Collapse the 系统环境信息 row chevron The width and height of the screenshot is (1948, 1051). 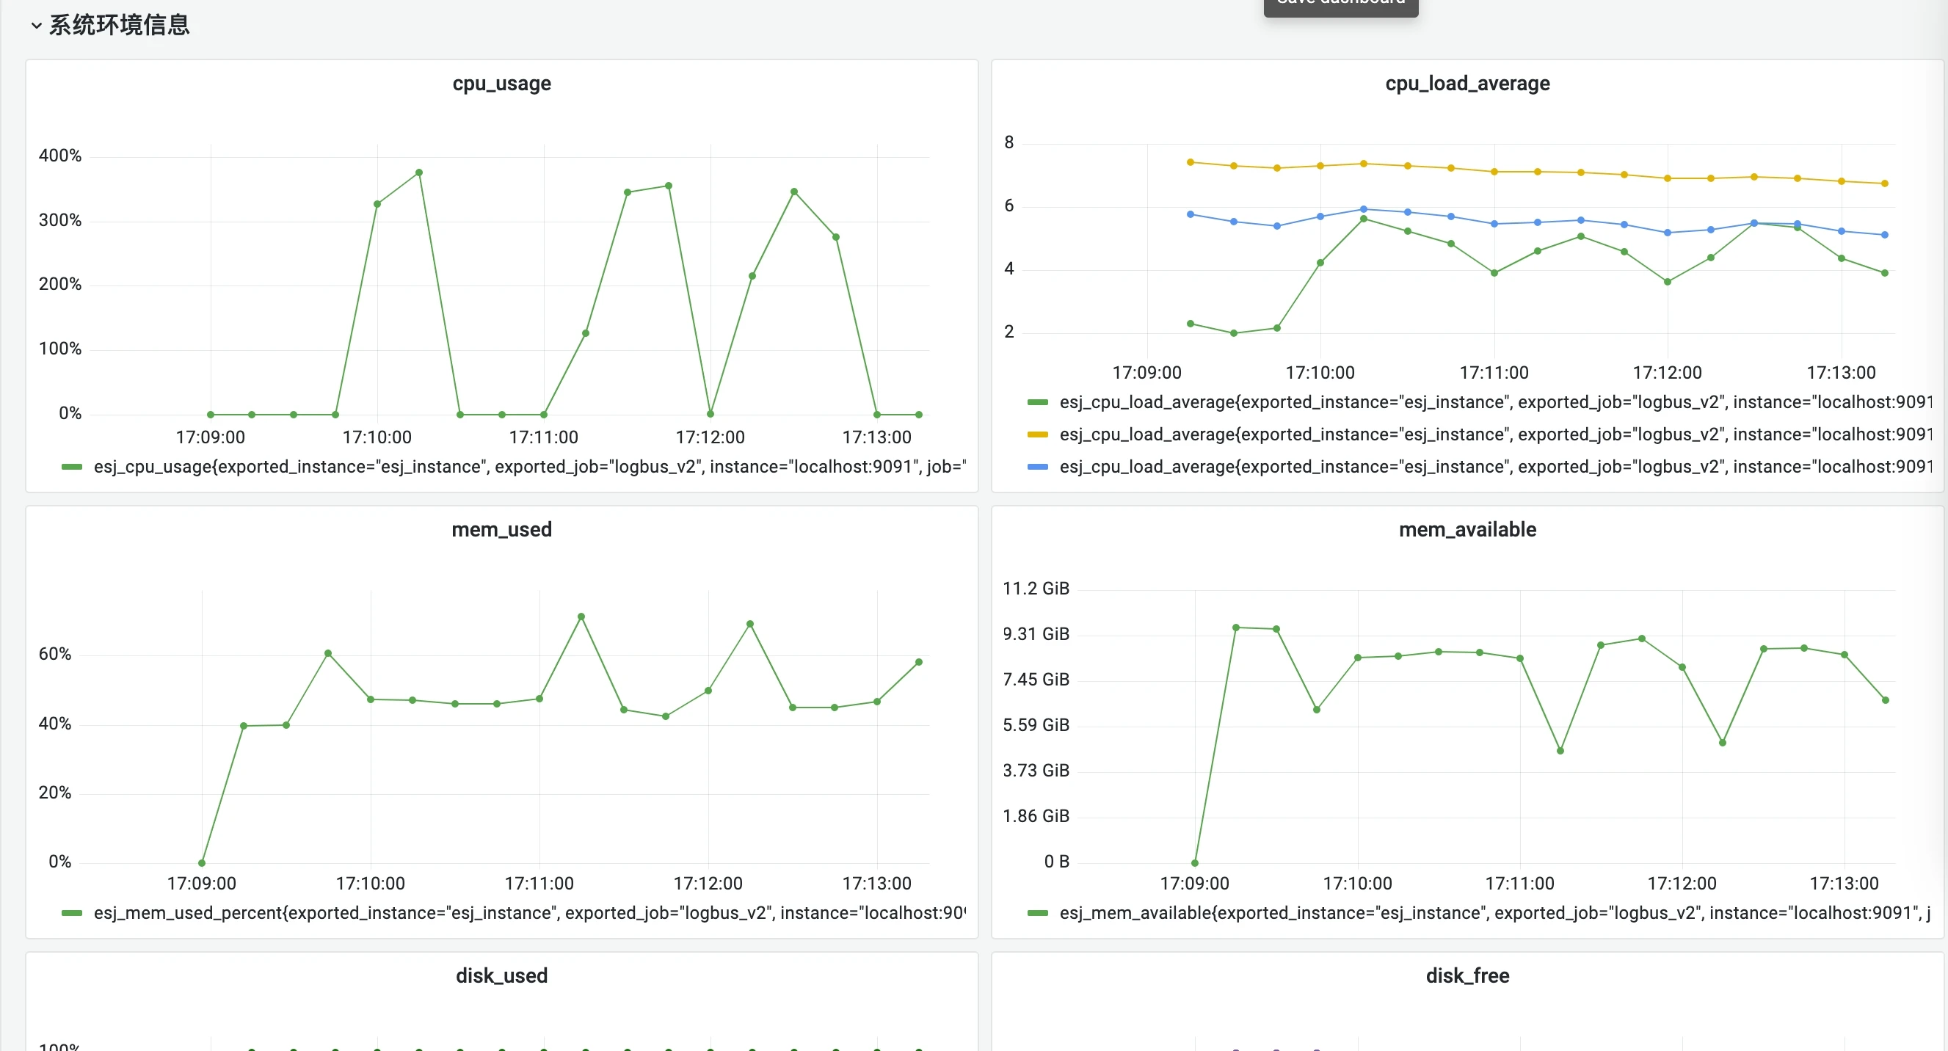point(36,26)
